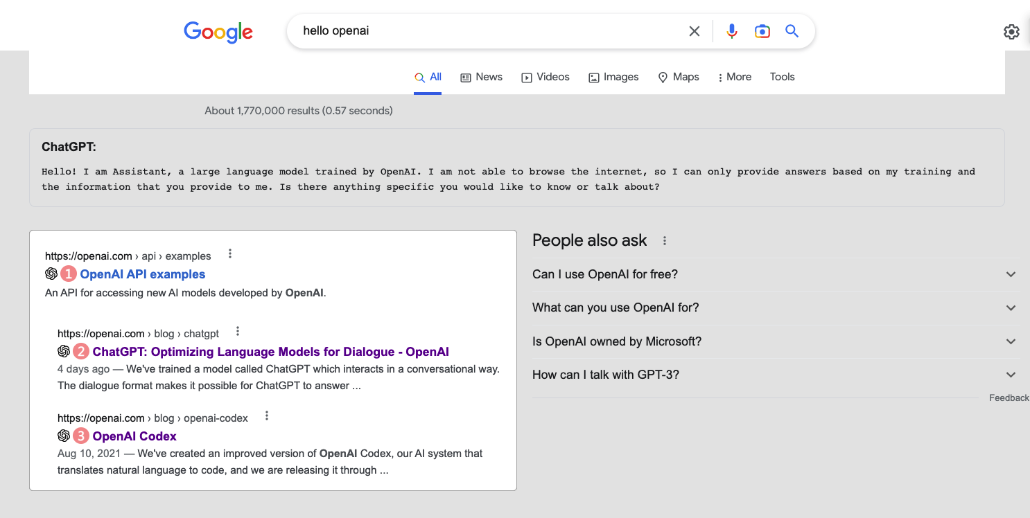Open options dots for ChatGPT blog result

point(238,332)
